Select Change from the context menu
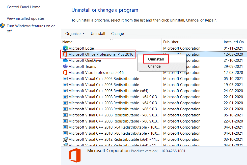The width and height of the screenshot is (247, 165). [x=154, y=66]
